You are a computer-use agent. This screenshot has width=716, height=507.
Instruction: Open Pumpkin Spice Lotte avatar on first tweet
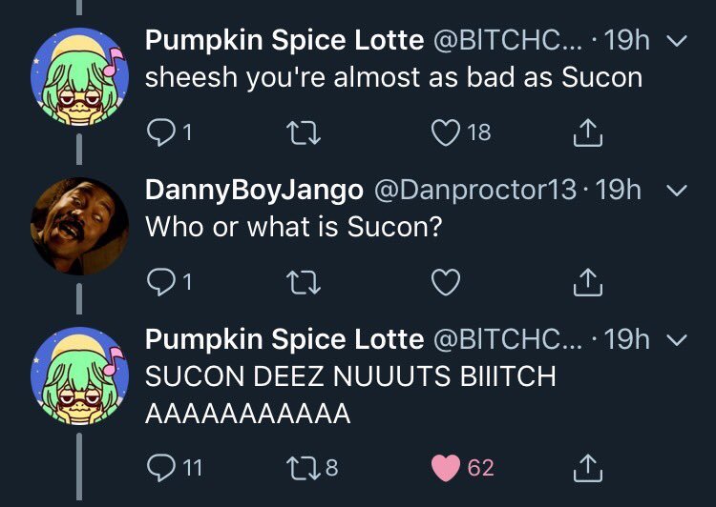point(79,75)
